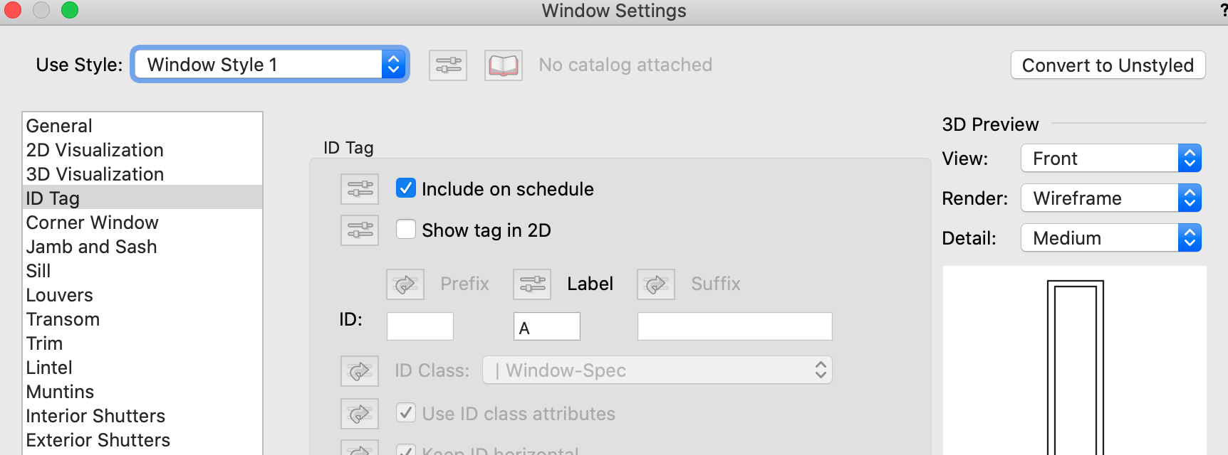
Task: Click the catalog book icon
Action: 503,65
